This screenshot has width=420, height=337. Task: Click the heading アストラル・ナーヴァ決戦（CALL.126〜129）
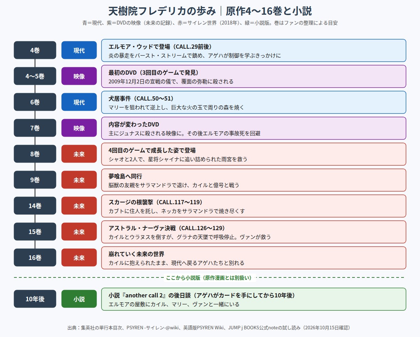click(167, 228)
